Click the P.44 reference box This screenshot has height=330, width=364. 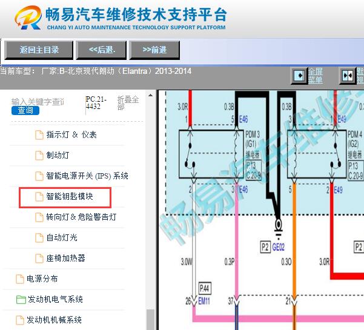click(205, 288)
